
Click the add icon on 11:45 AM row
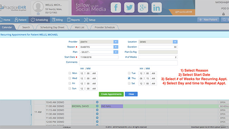tap(97, 118)
